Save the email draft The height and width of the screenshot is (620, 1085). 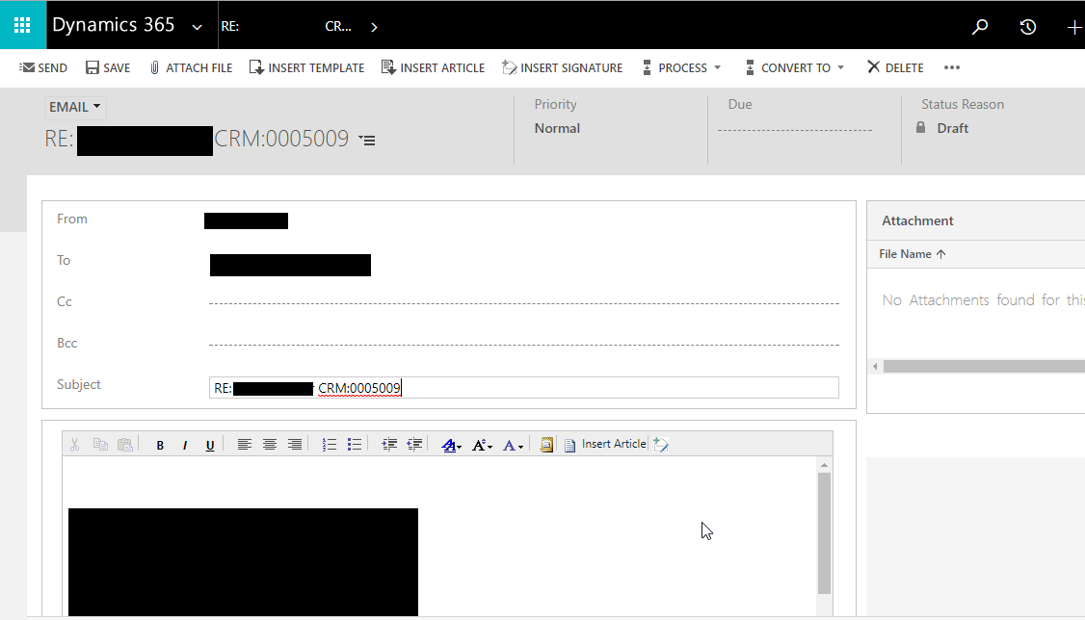(108, 67)
